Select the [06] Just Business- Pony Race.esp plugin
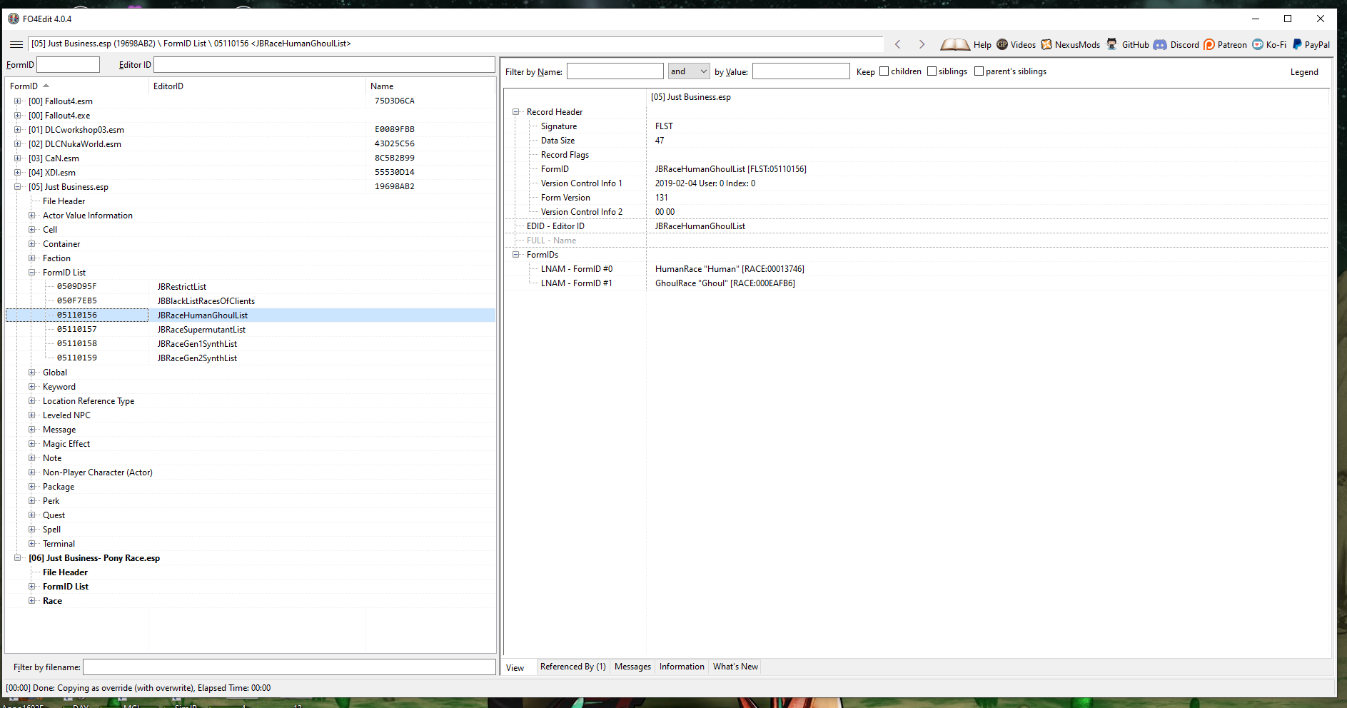This screenshot has height=708, width=1347. click(94, 558)
